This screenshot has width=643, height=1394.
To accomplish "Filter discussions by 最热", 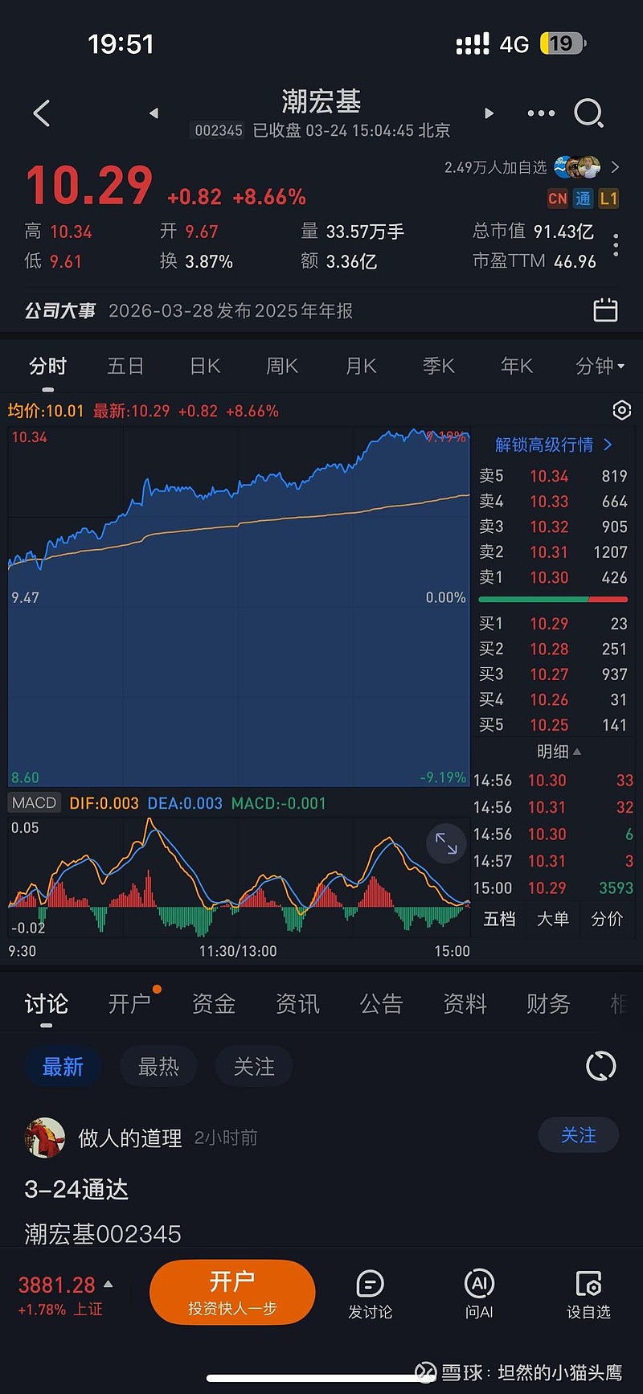I will coord(158,1067).
